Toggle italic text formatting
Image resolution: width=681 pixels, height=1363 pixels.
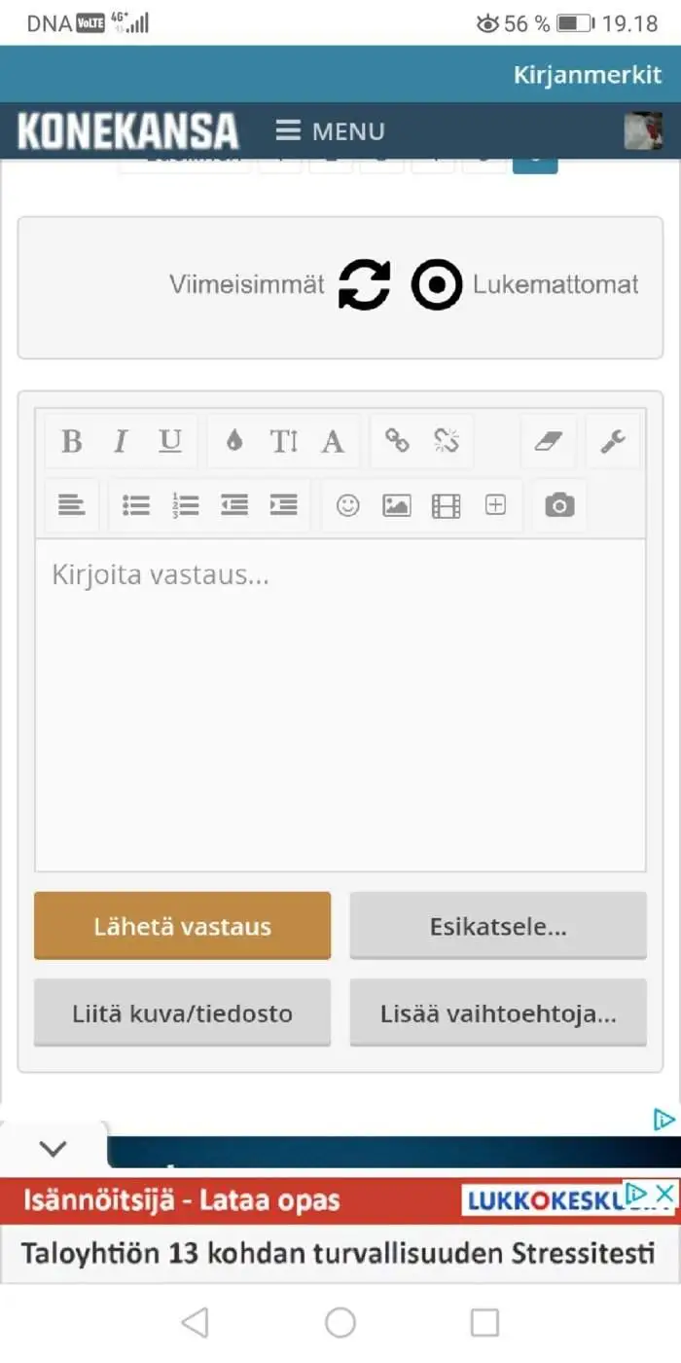pos(121,442)
